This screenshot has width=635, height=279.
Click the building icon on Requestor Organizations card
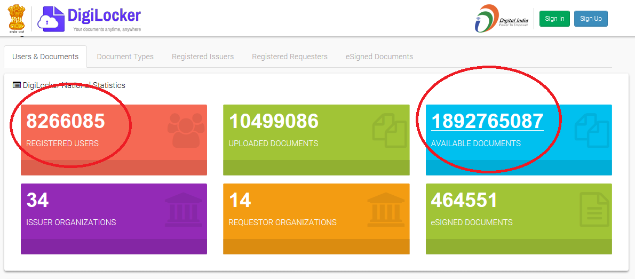(x=385, y=209)
